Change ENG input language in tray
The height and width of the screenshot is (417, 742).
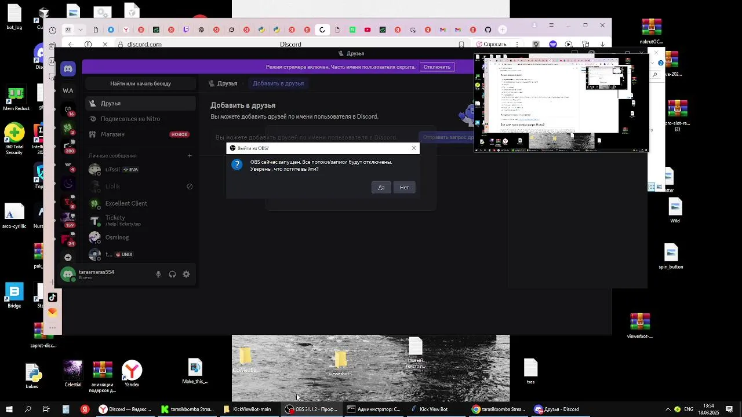click(689, 409)
